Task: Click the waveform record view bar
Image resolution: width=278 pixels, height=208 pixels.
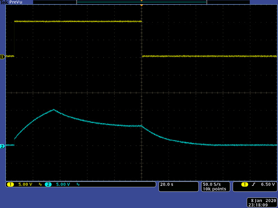Action: [141, 2]
